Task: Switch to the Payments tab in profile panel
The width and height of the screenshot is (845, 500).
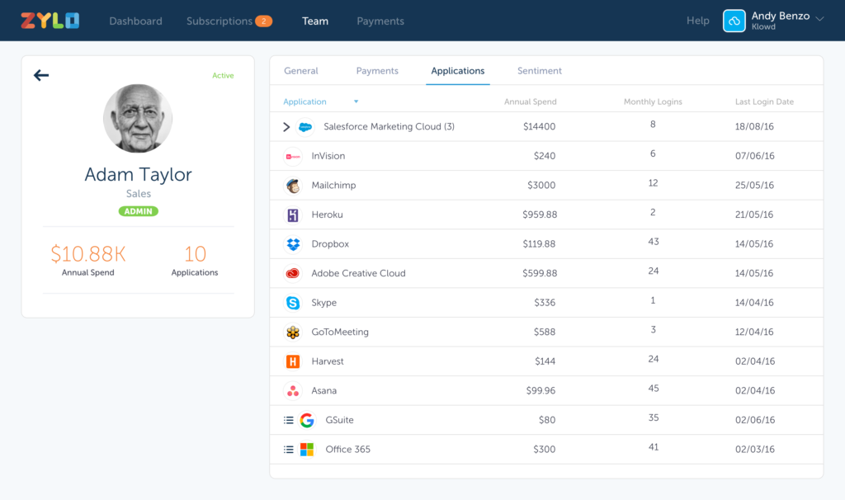Action: coord(377,71)
